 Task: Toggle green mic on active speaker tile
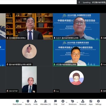[55, 64]
